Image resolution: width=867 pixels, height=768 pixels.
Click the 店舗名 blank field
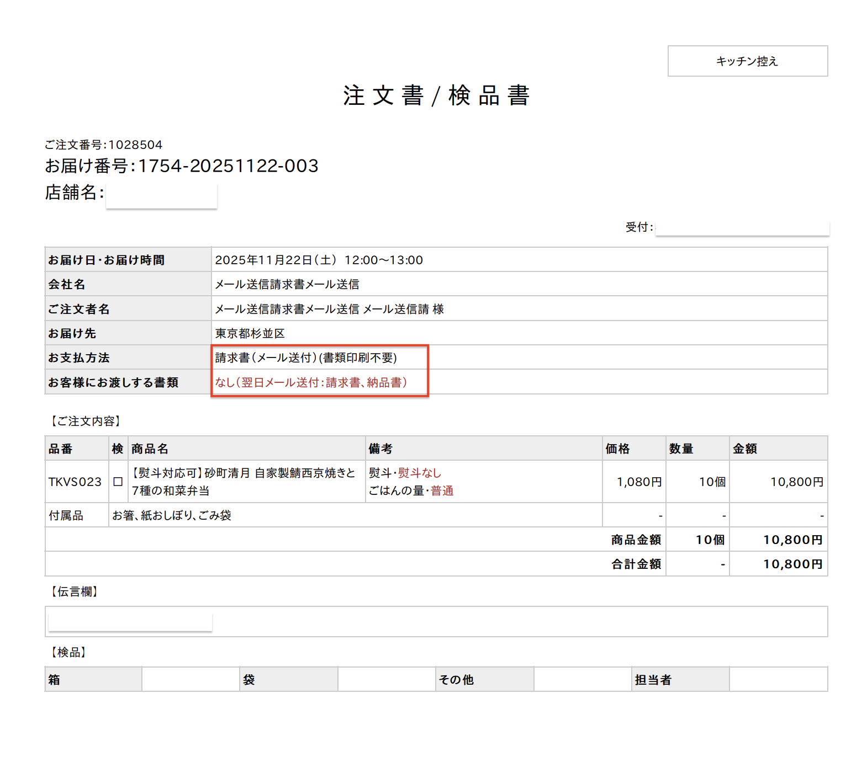pyautogui.click(x=161, y=195)
